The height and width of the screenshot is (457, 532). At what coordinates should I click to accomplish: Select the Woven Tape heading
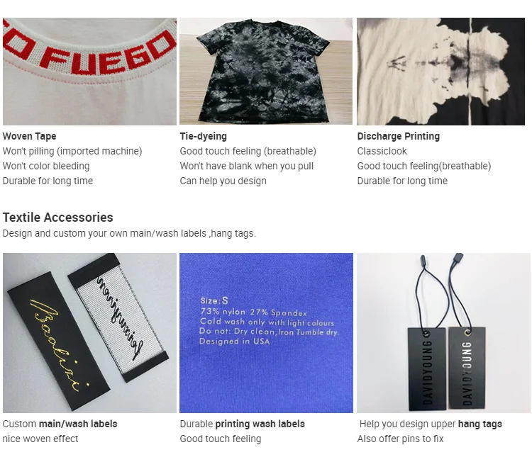click(x=30, y=136)
